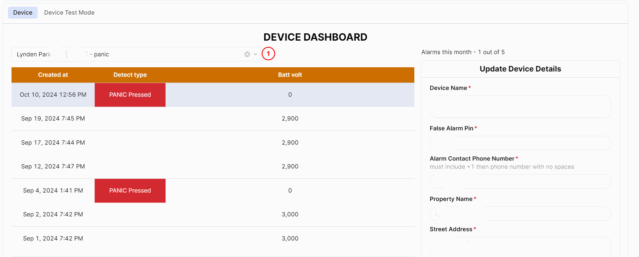639x257 pixels.
Task: Expand the device selector dropdown arrow
Action: point(255,54)
